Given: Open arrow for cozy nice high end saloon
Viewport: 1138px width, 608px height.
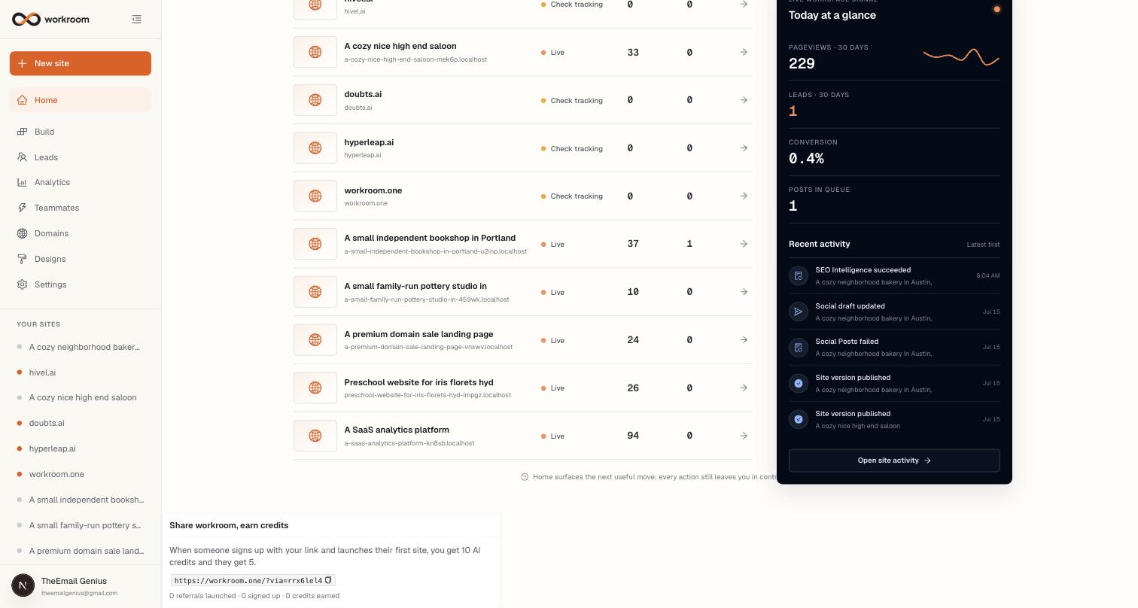Looking at the screenshot, I should pos(744,52).
